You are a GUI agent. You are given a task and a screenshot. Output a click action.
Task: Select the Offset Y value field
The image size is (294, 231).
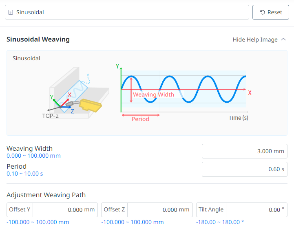coord(65,210)
